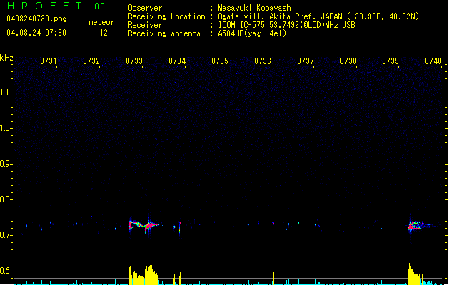
Task: Click the Ogata-vill. Akita-Pref. JAPAN location text
Action: coord(318,16)
